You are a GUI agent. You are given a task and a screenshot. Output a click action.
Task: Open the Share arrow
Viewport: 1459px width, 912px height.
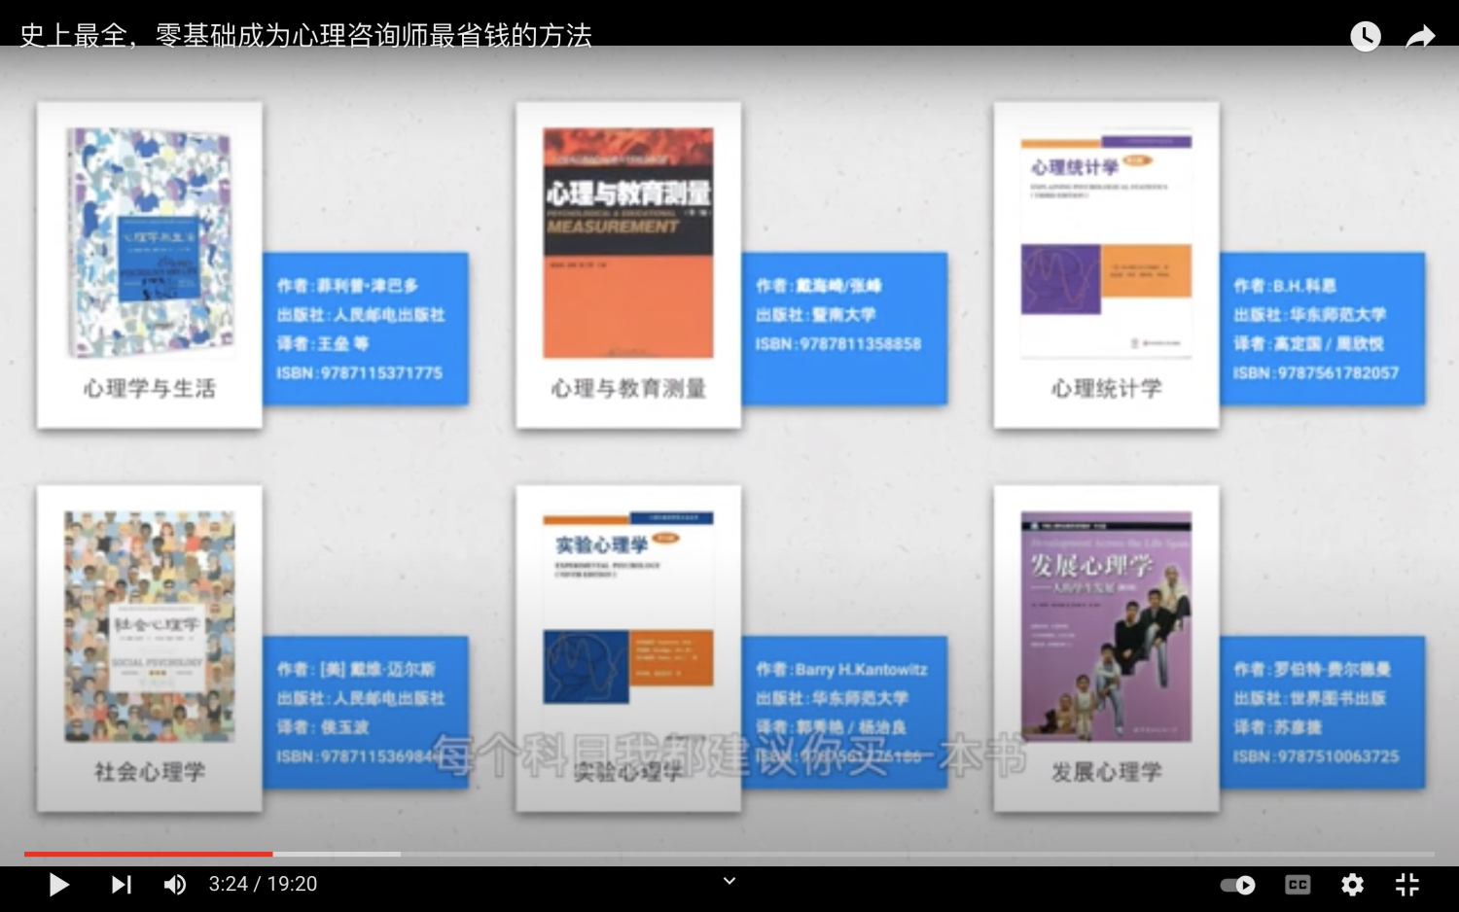pos(1420,37)
